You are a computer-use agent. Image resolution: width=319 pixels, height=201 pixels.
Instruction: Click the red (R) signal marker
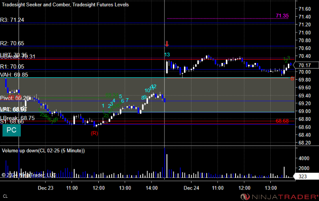95,133
